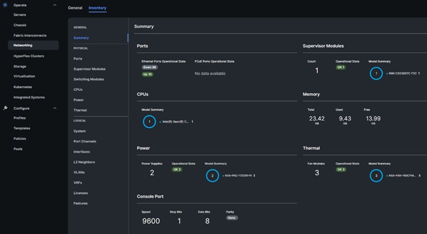Image resolution: width=427 pixels, height=234 pixels.
Task: Click the Intel Xeon CPU legend entry
Action: 176,122
